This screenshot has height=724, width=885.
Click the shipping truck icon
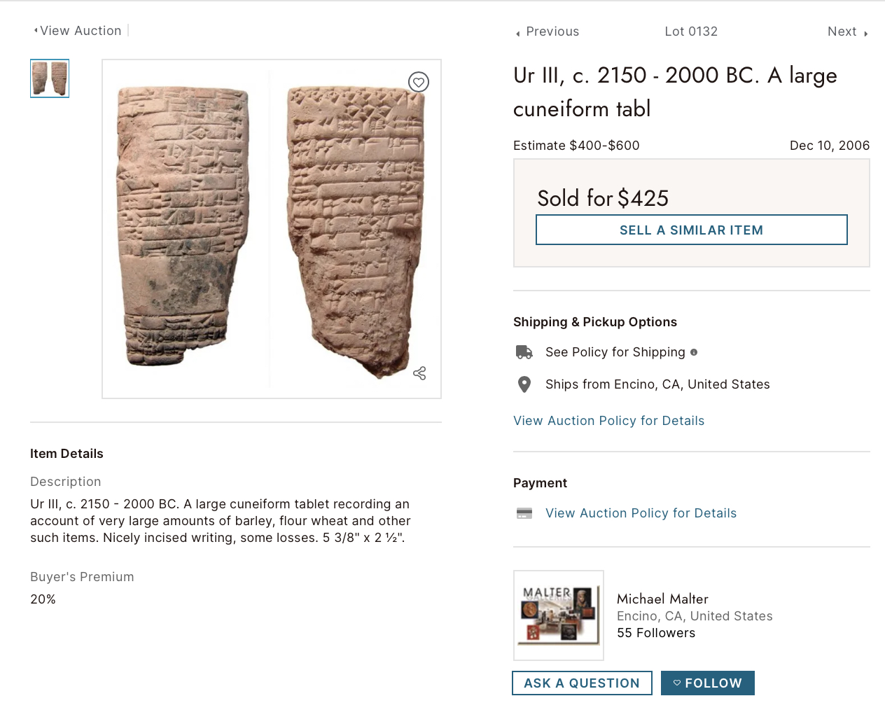pos(524,352)
